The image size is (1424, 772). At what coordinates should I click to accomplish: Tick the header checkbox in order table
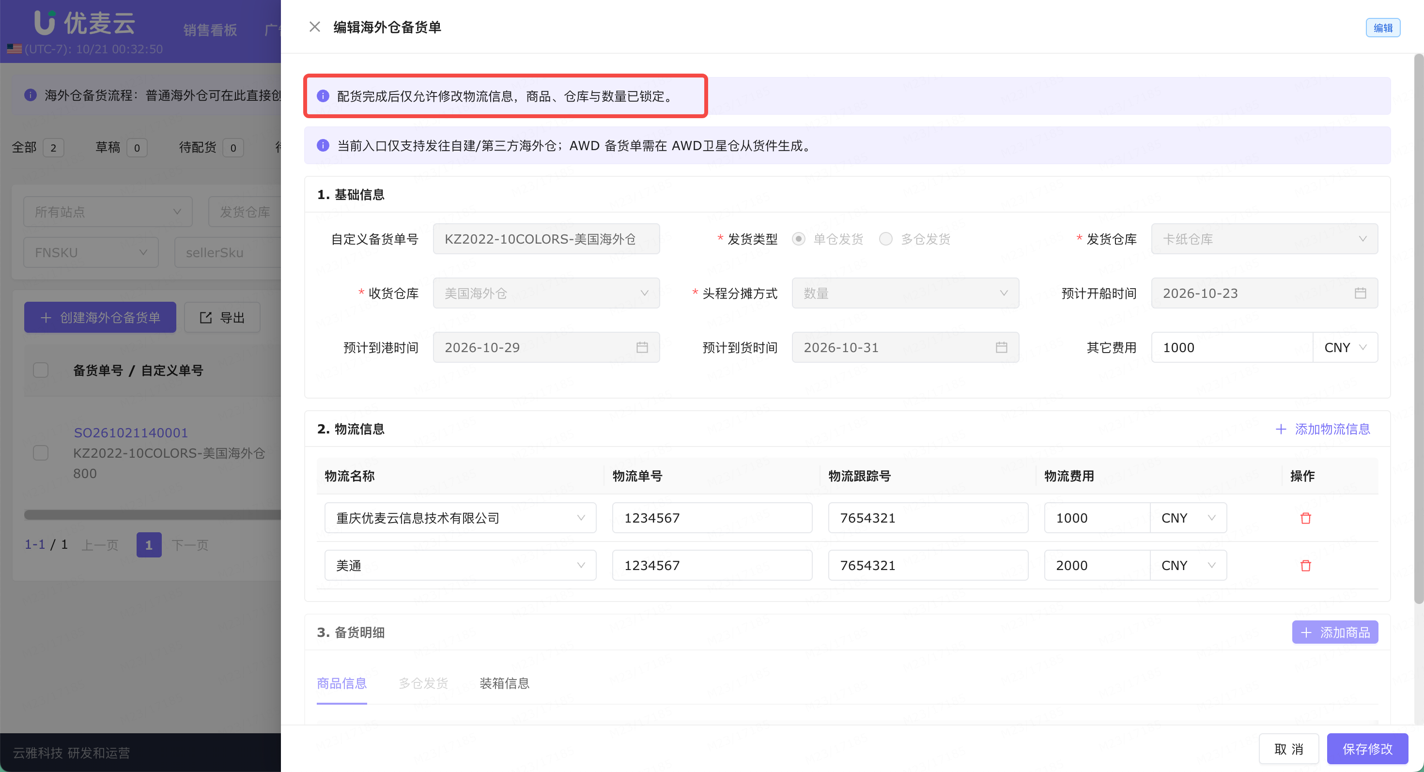(41, 370)
